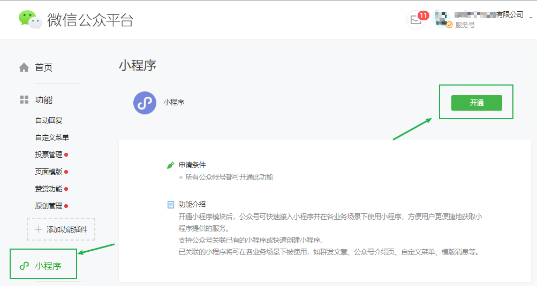This screenshot has width=537, height=286.
Task: Select the 功能 section heading
Action: pos(43,99)
